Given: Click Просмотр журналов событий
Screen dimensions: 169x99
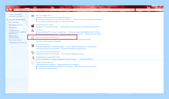Looking at the screenshot, I should point(87,66).
